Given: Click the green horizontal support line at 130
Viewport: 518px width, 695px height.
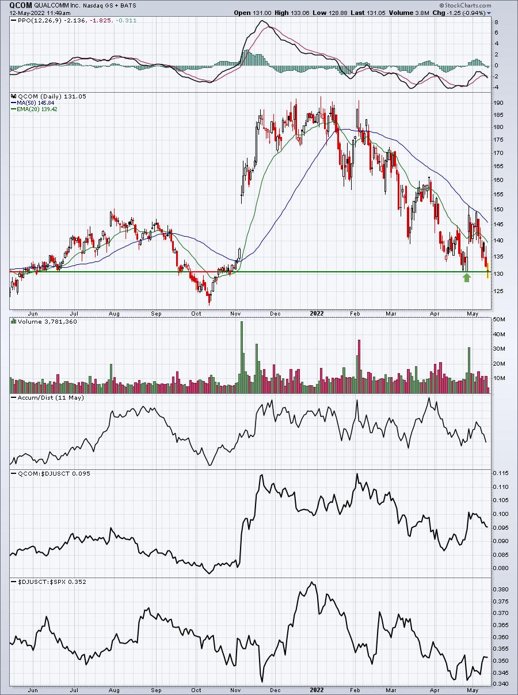Looking at the screenshot, I should 249,271.
